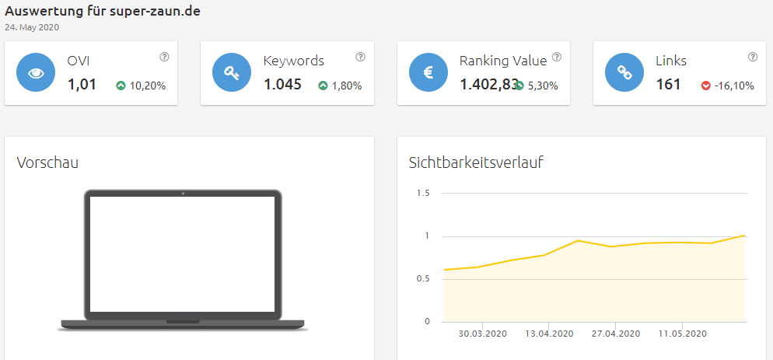Click the red down arrow beside -16,10%

click(705, 86)
